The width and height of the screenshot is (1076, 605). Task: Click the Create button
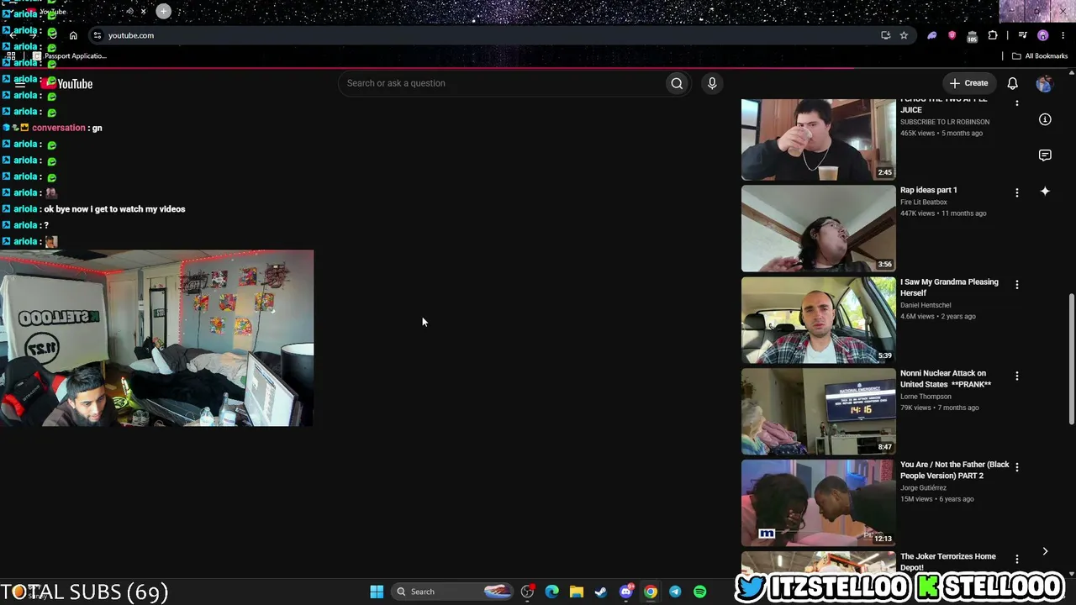(968, 83)
